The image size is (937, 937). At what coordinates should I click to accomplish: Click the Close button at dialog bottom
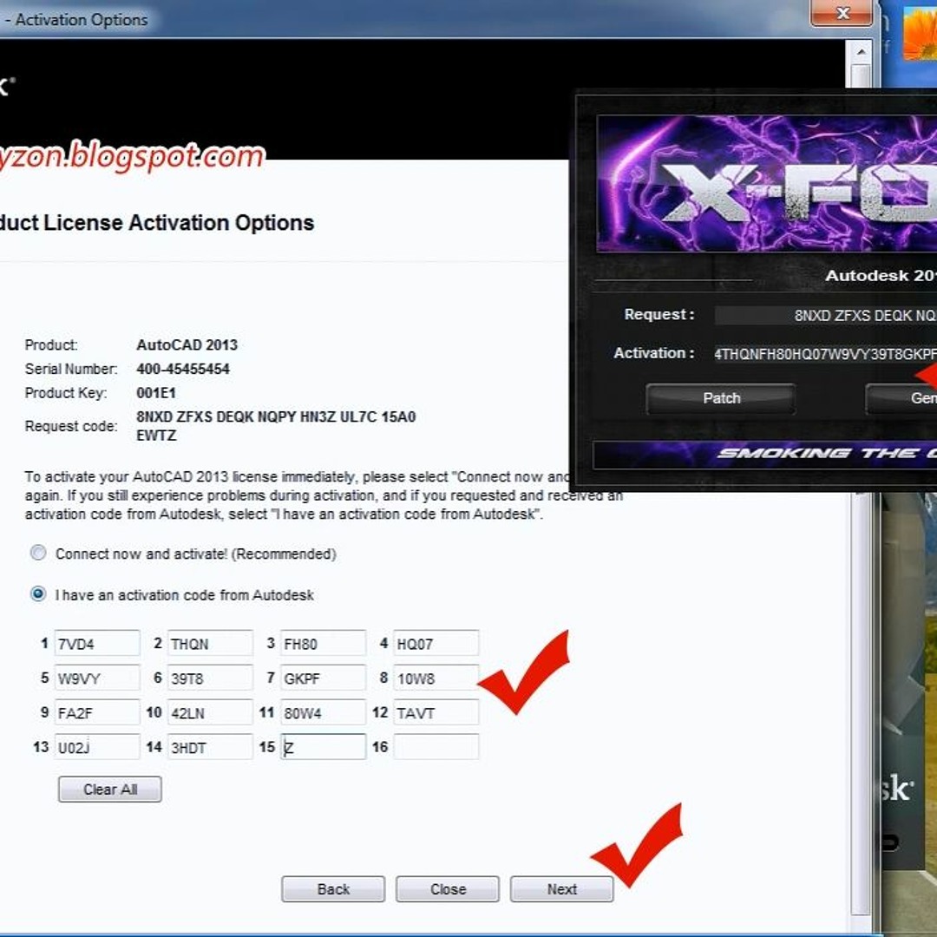tap(448, 889)
